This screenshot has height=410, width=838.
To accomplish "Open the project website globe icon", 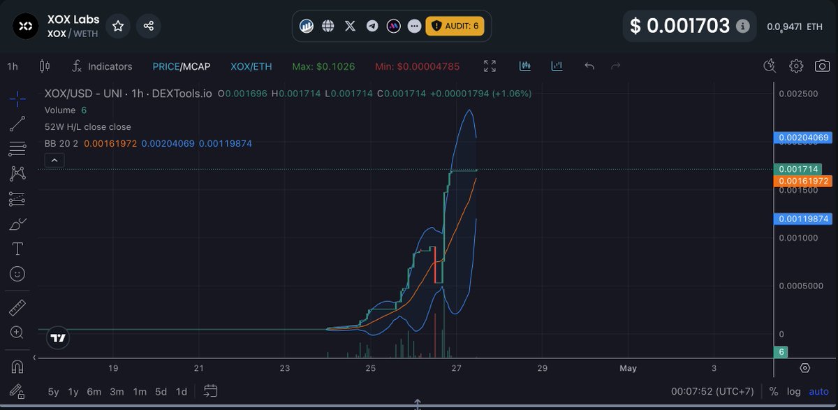I will tap(328, 27).
